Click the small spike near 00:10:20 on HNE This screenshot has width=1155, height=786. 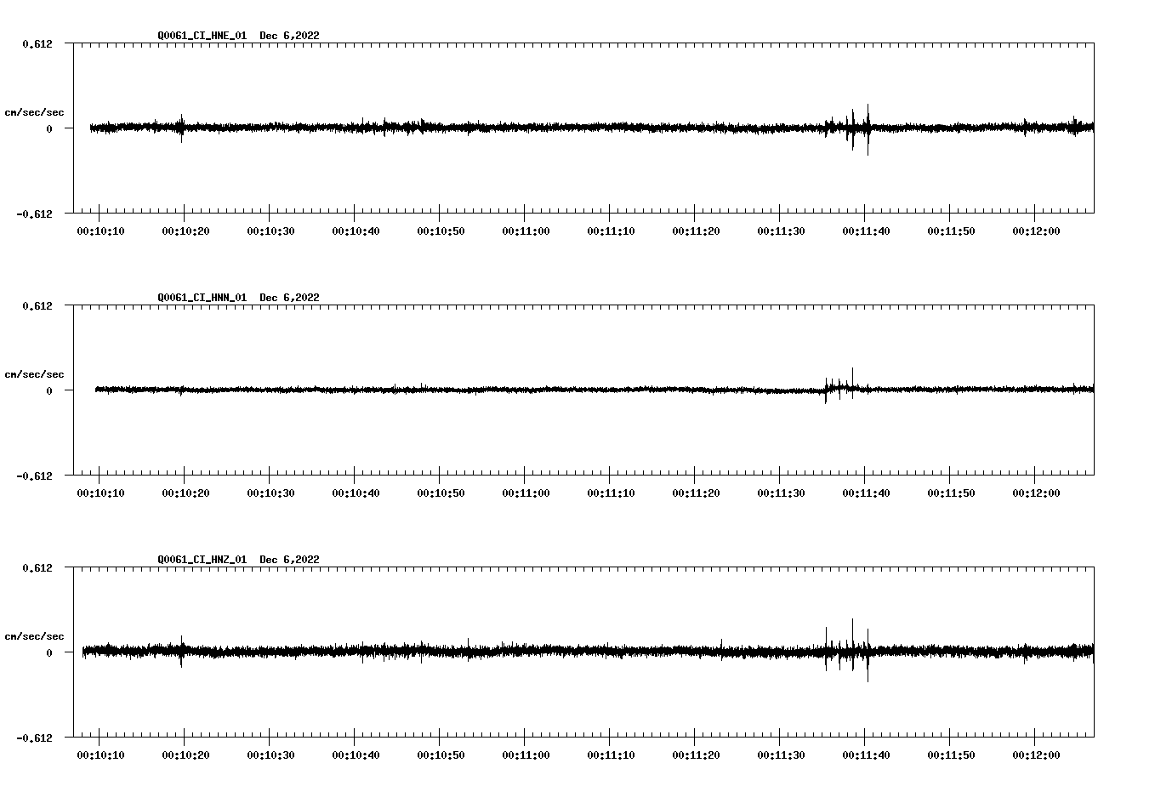[181, 128]
